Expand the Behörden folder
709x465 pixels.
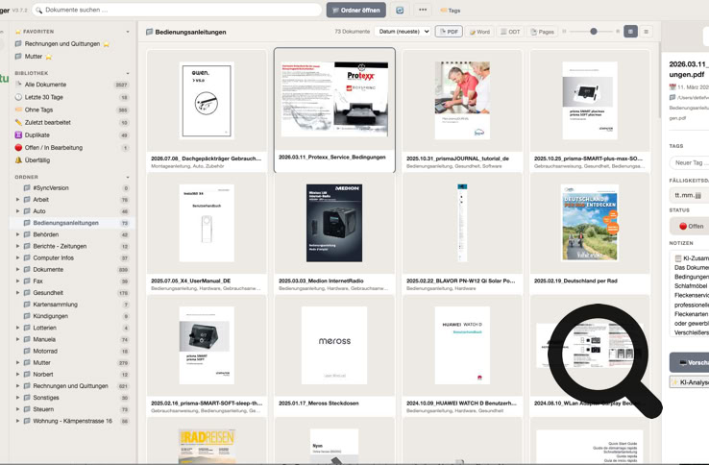17,234
